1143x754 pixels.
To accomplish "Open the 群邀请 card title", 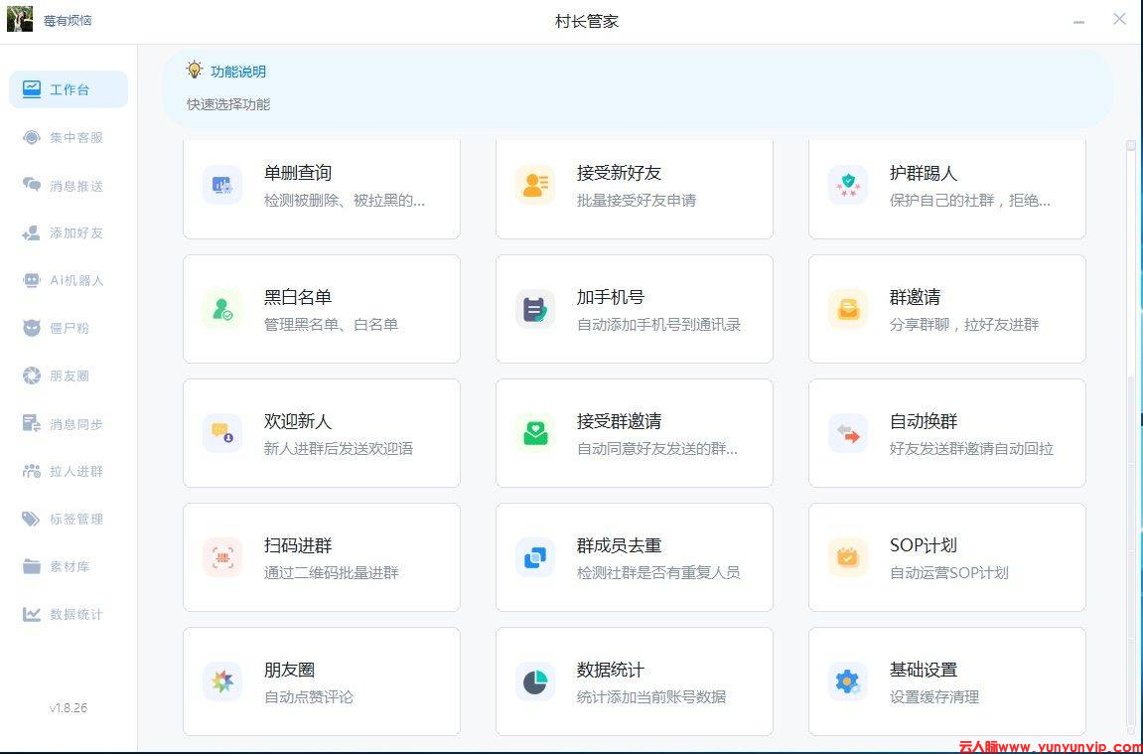I will (915, 297).
